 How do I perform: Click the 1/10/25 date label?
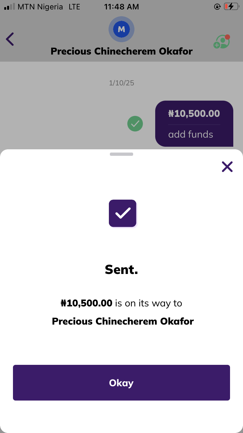pyautogui.click(x=121, y=83)
